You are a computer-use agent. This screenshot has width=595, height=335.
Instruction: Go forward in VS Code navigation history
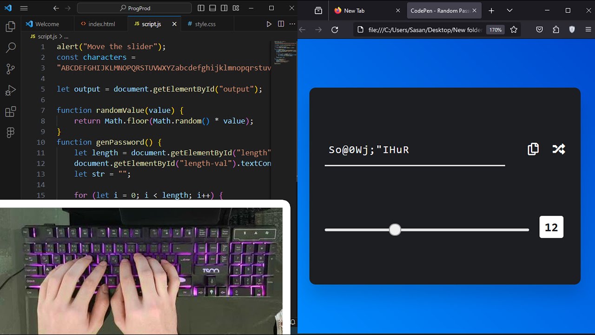pos(68,8)
